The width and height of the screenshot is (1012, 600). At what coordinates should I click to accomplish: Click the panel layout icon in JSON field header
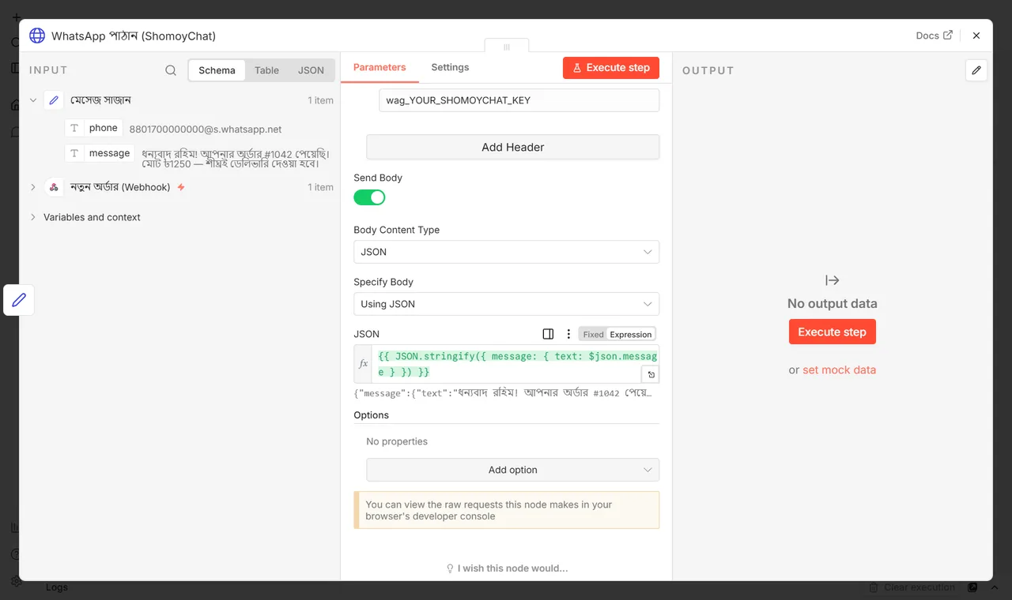click(x=548, y=334)
